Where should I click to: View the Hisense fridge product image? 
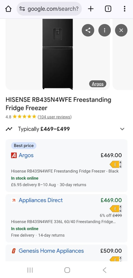pyautogui.click(x=58, y=54)
